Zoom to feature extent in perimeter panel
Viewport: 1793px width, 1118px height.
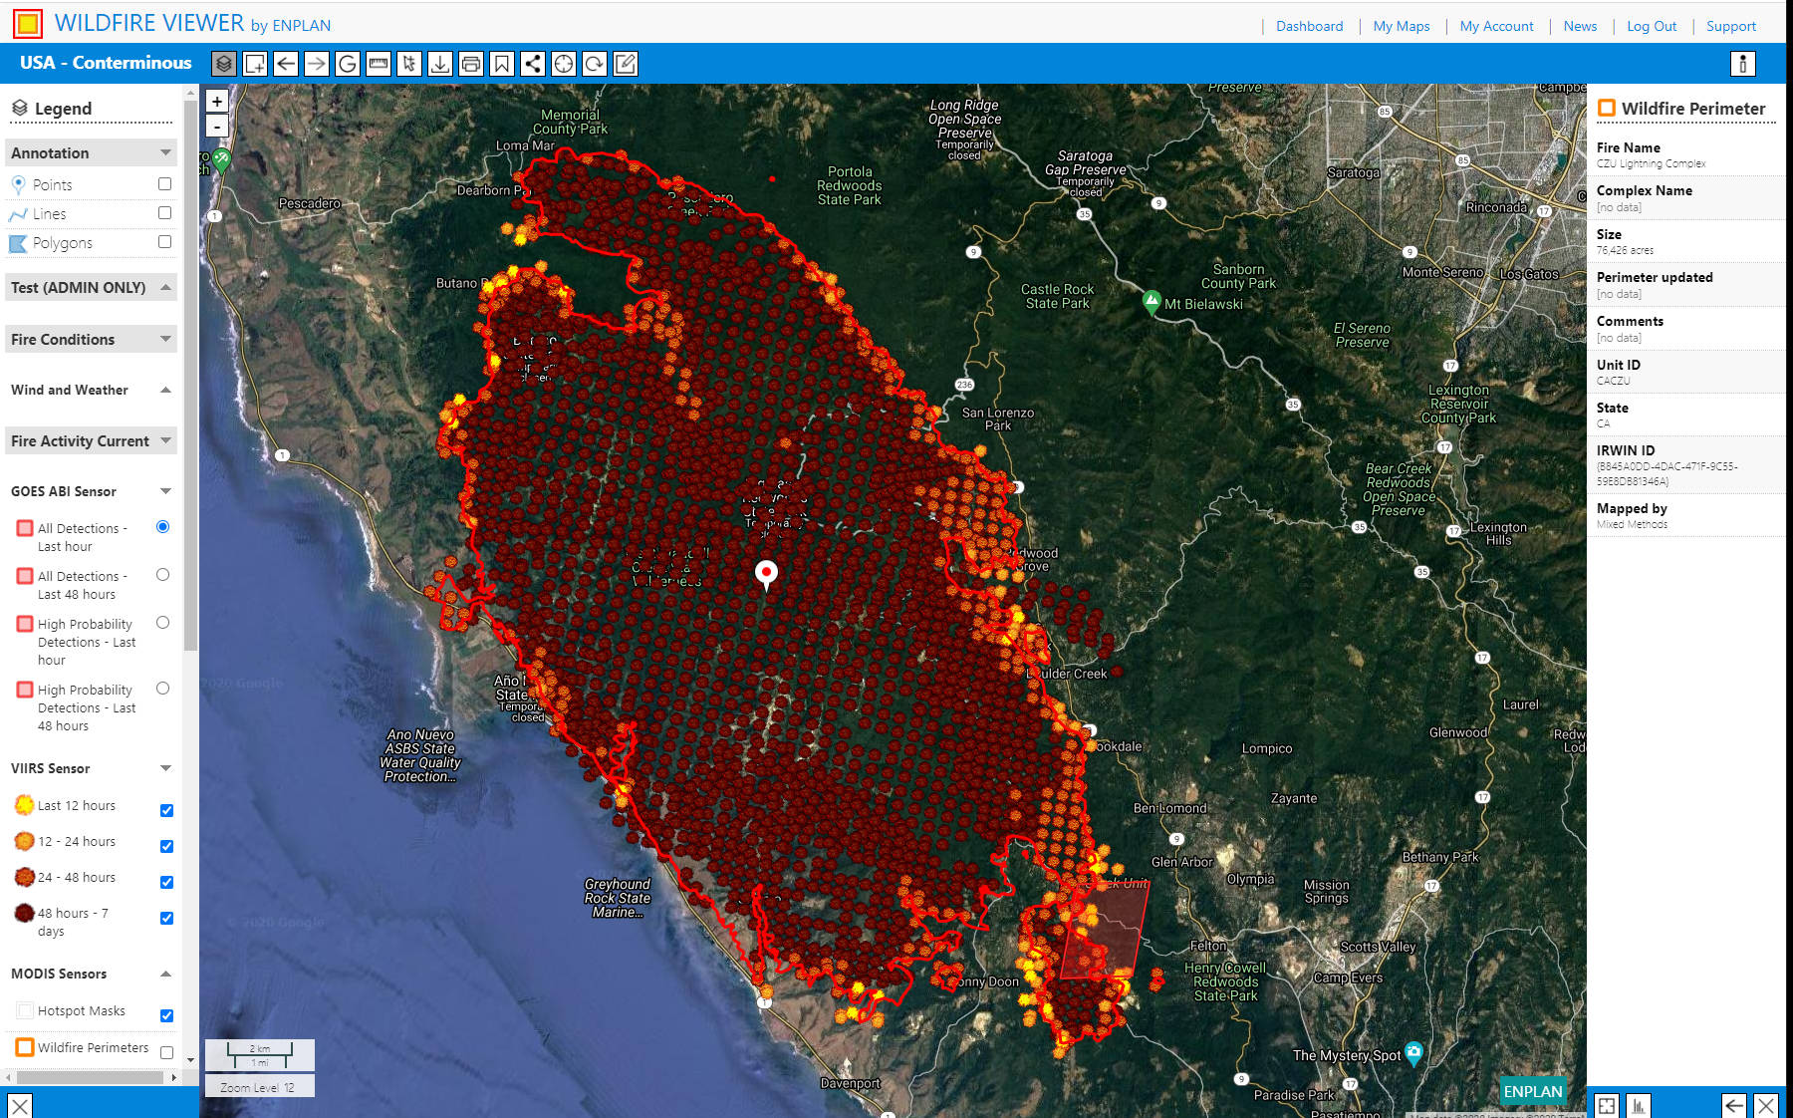1607,1105
